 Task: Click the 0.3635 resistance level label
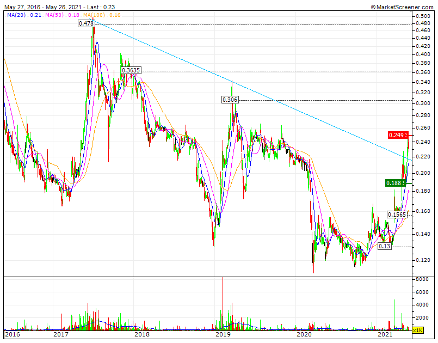[131, 70]
